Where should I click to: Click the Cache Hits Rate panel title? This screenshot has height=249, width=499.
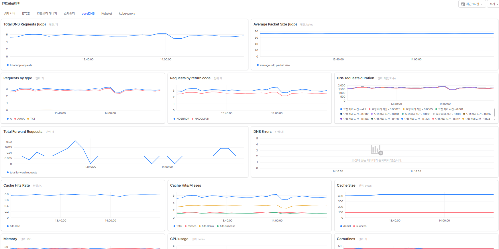point(17,185)
